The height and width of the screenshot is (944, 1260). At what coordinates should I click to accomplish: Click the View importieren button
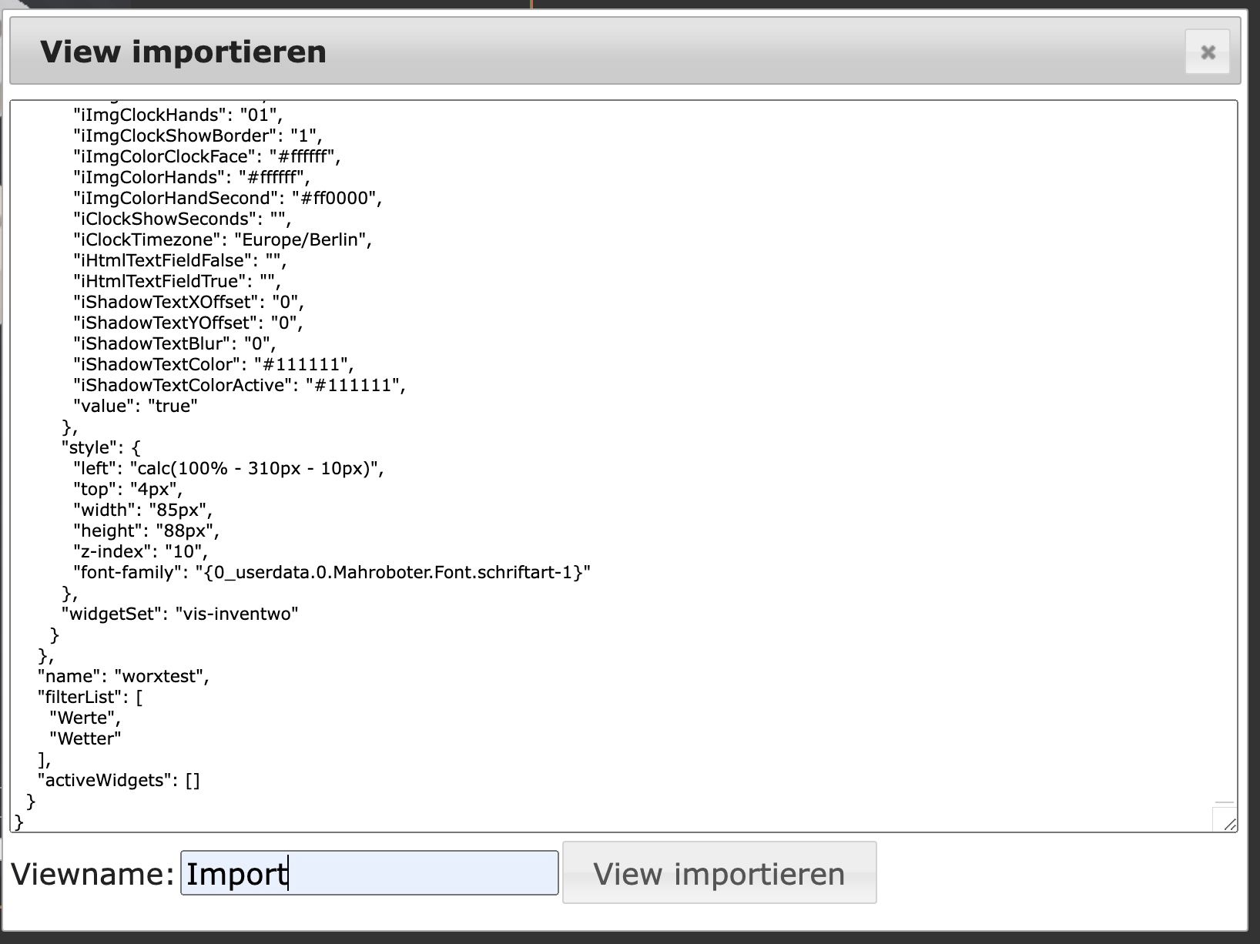(719, 873)
